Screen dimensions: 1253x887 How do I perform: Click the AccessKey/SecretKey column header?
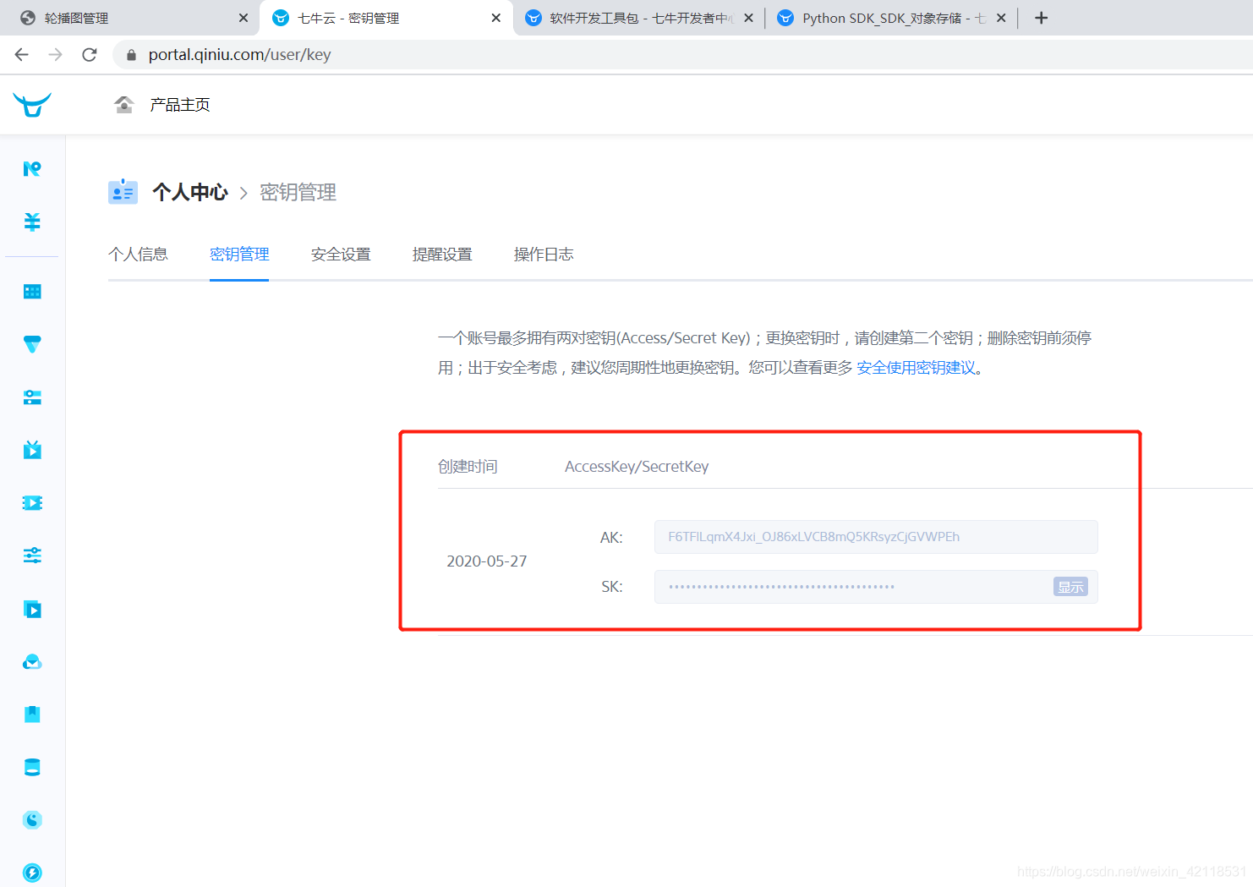click(x=637, y=467)
